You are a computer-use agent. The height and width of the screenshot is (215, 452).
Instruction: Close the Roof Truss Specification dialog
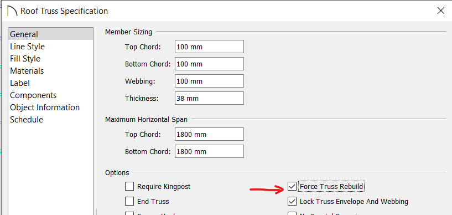441,11
